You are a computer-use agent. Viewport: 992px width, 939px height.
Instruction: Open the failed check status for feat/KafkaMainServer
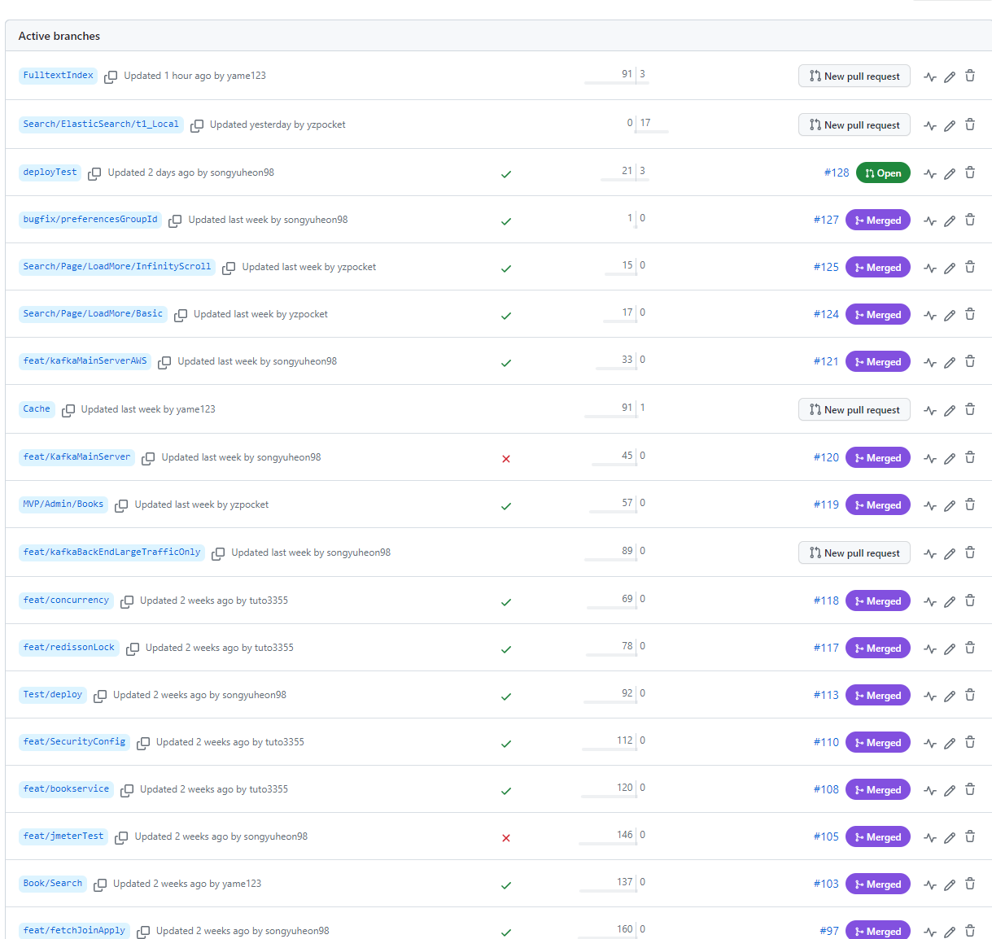(506, 459)
